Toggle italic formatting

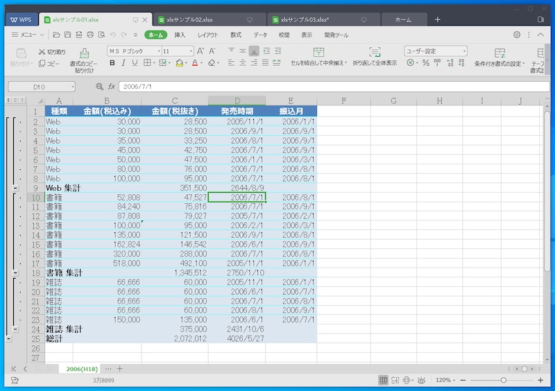point(123,63)
